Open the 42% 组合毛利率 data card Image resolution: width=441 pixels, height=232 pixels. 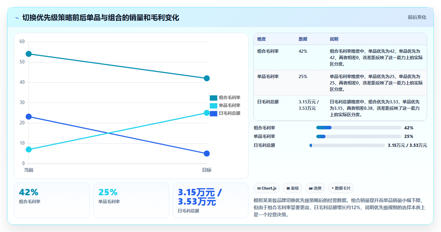click(x=52, y=200)
